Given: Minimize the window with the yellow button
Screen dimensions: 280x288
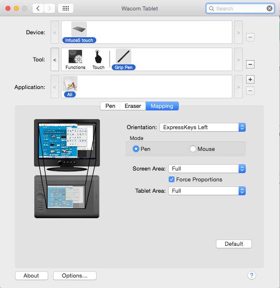Looking at the screenshot, I should tap(16, 8).
